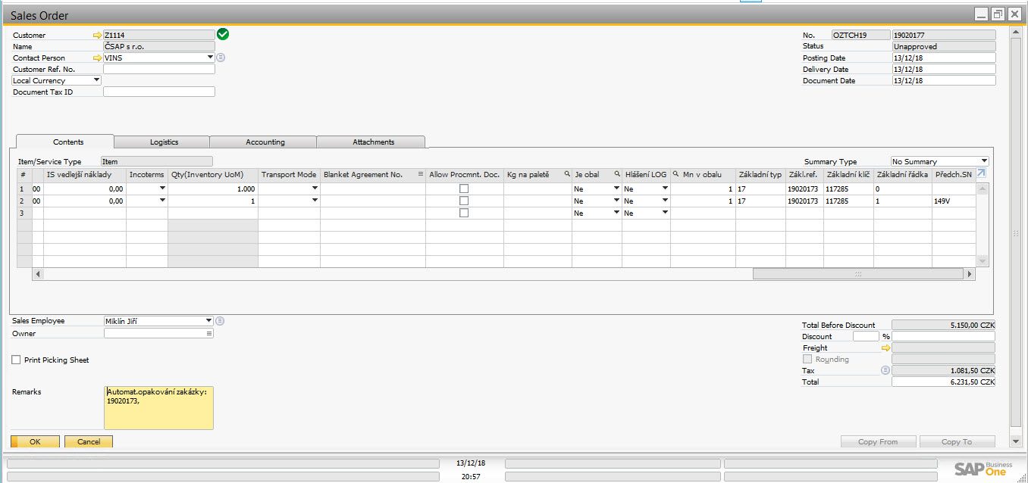Viewport: 1028px width, 483px height.
Task: Open the Tax details round icon
Action: pos(885,370)
